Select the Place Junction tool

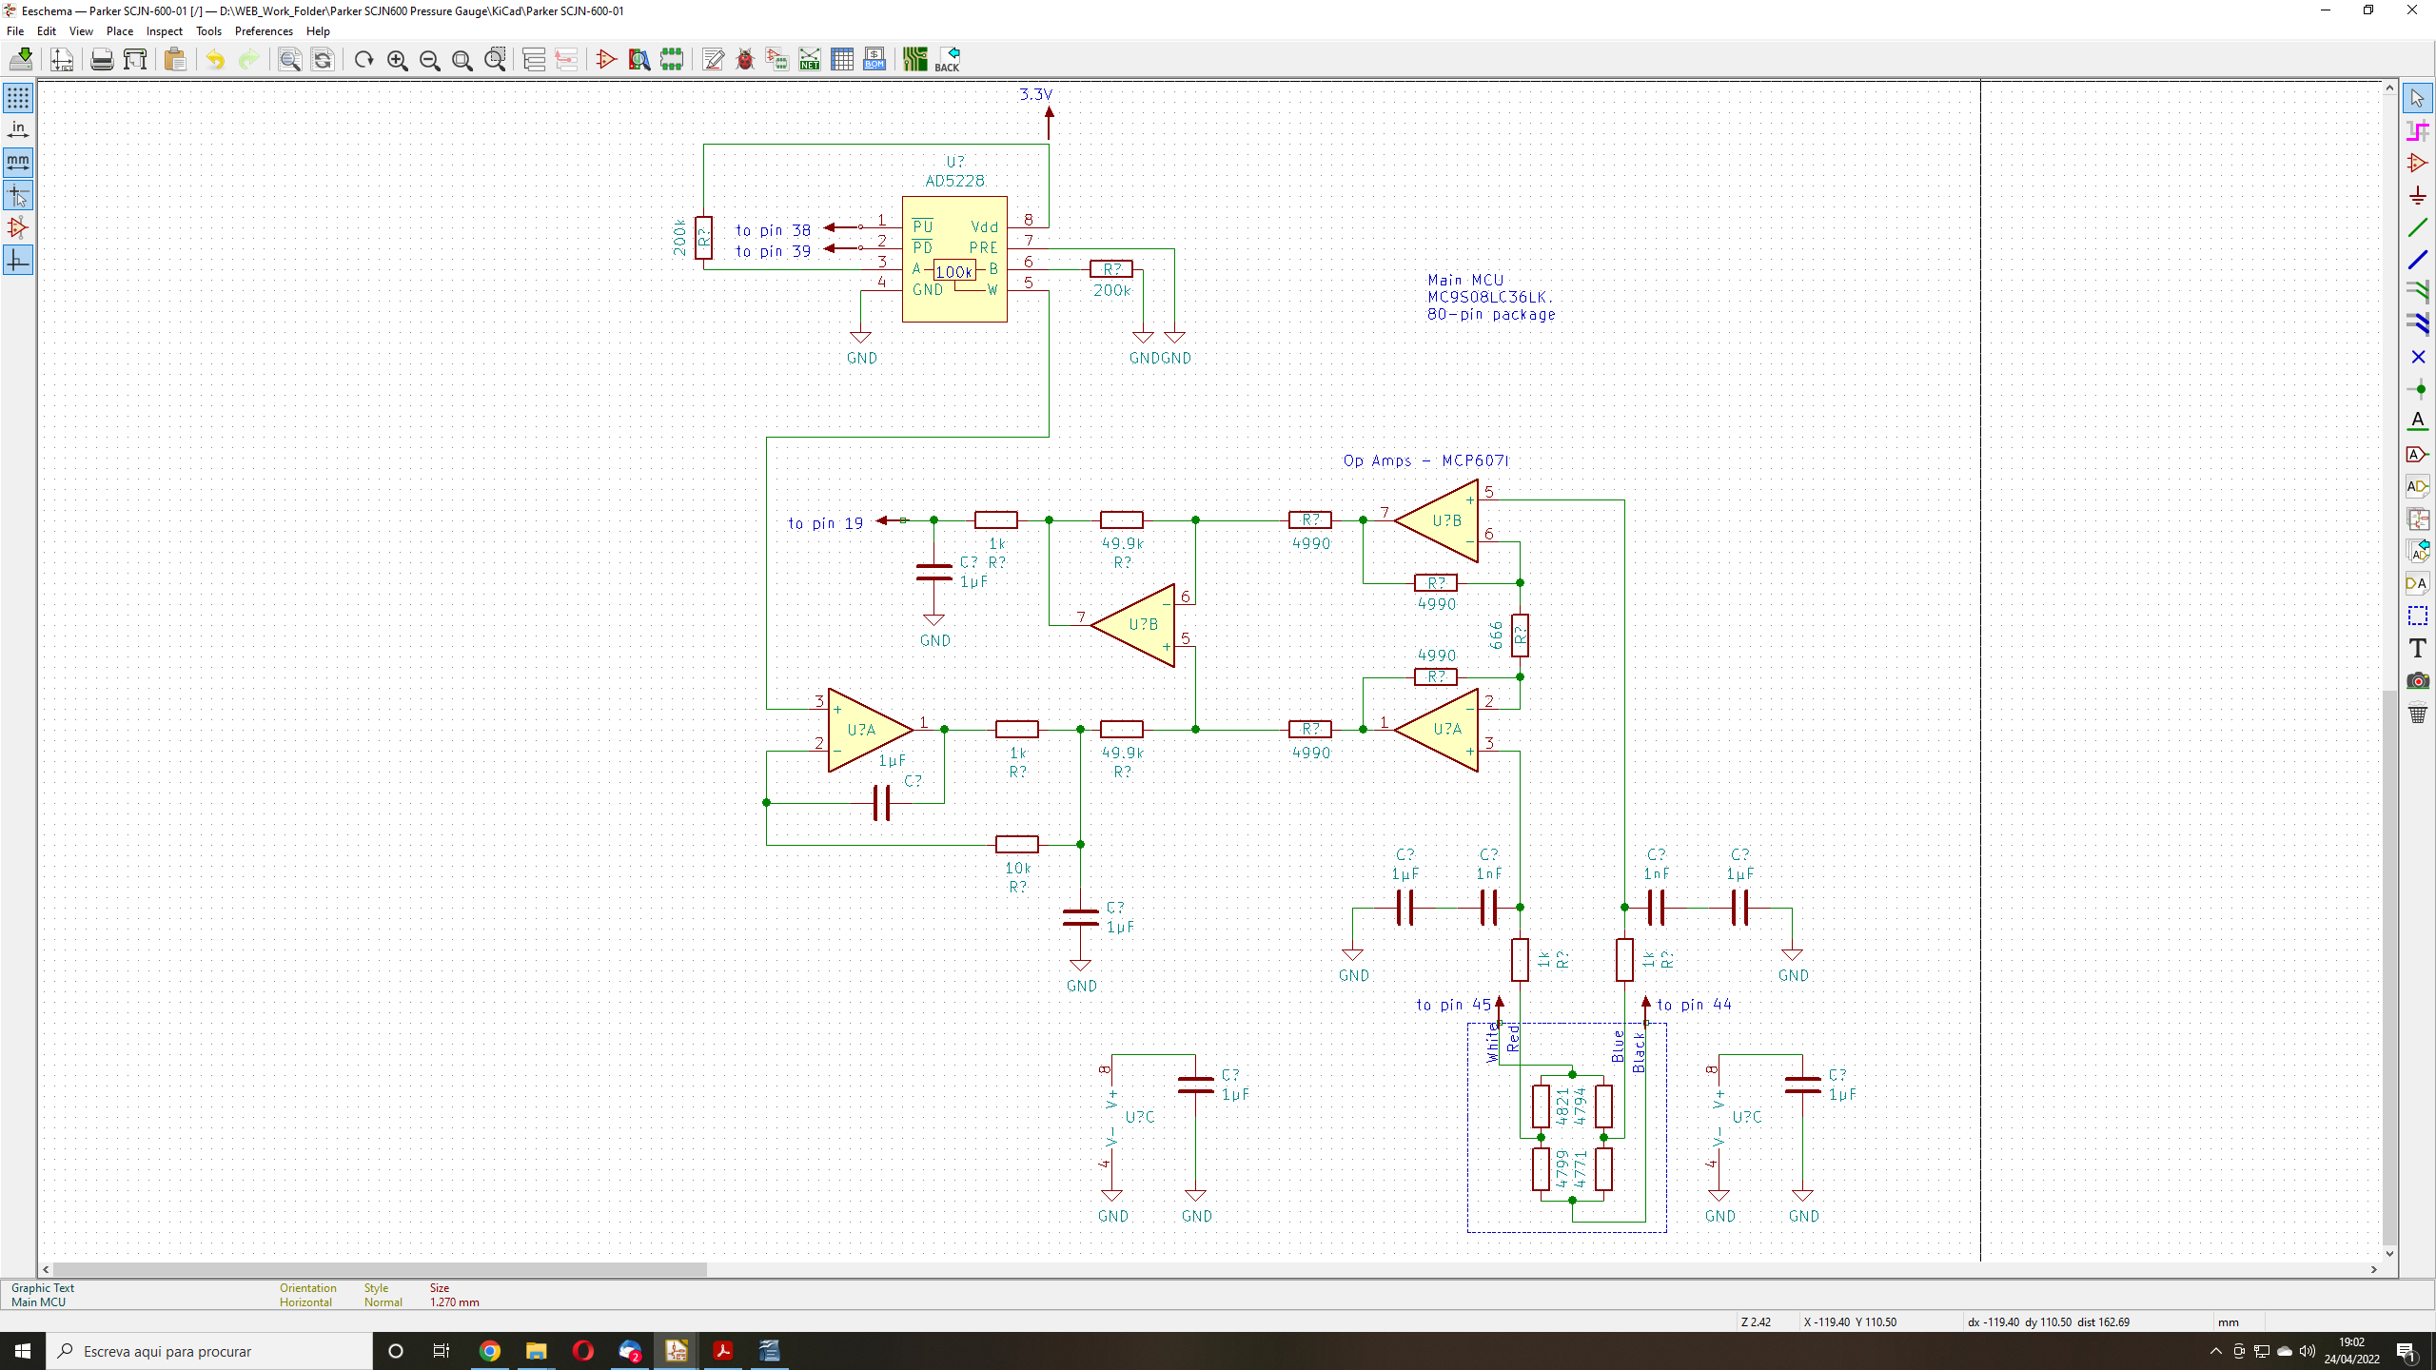tap(2418, 389)
